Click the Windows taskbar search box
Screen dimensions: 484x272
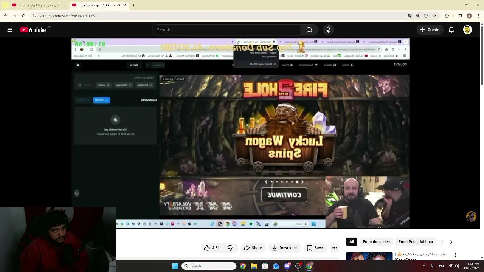[209, 266]
